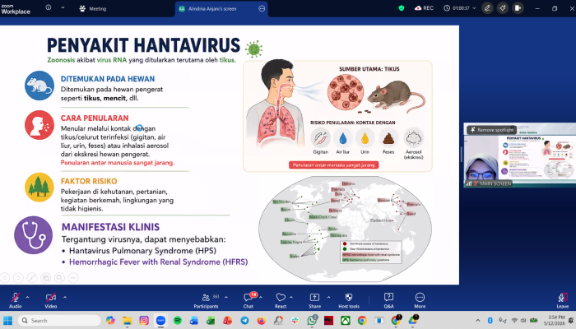The height and width of the screenshot is (329, 576).
Task: Click the Windows taskbar Search field
Action: [59, 321]
